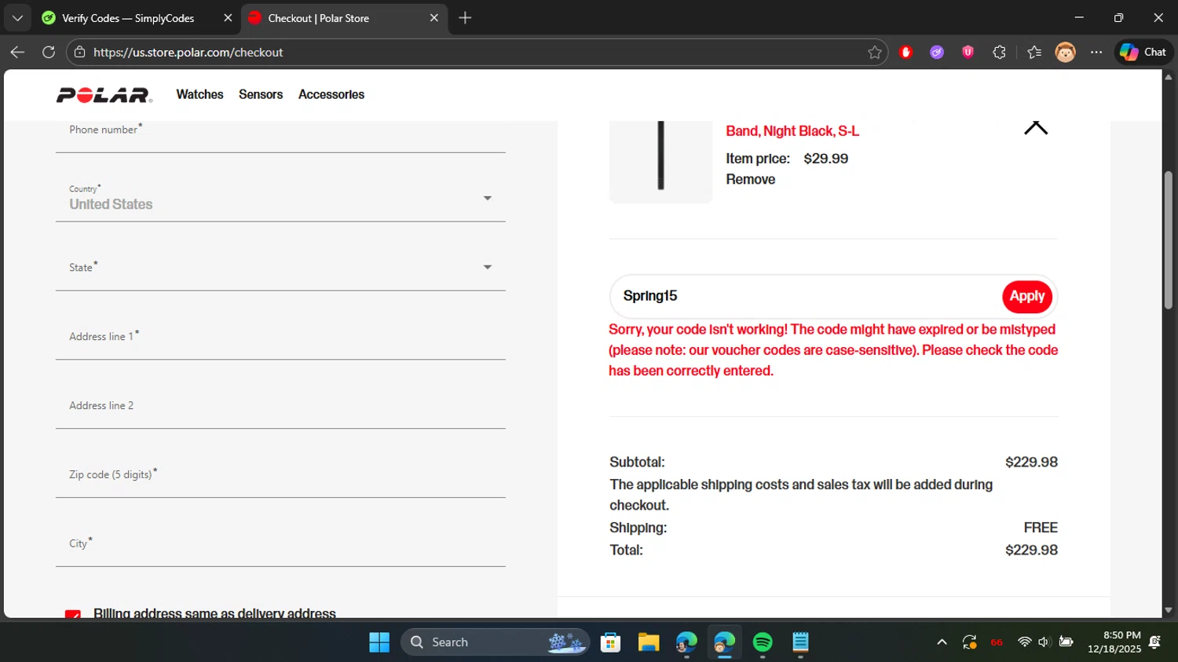Open a new browser tab
The width and height of the screenshot is (1178, 662).
click(x=465, y=17)
